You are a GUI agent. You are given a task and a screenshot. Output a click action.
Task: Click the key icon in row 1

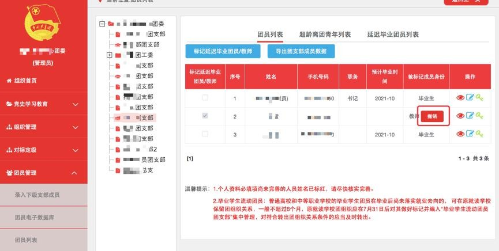pos(479,98)
